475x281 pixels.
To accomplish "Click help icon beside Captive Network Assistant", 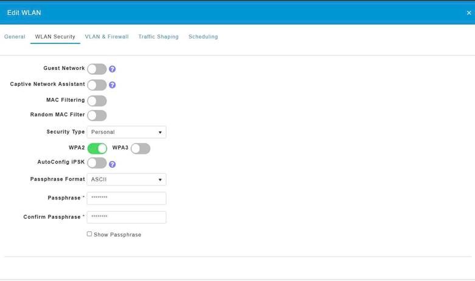I will [113, 85].
